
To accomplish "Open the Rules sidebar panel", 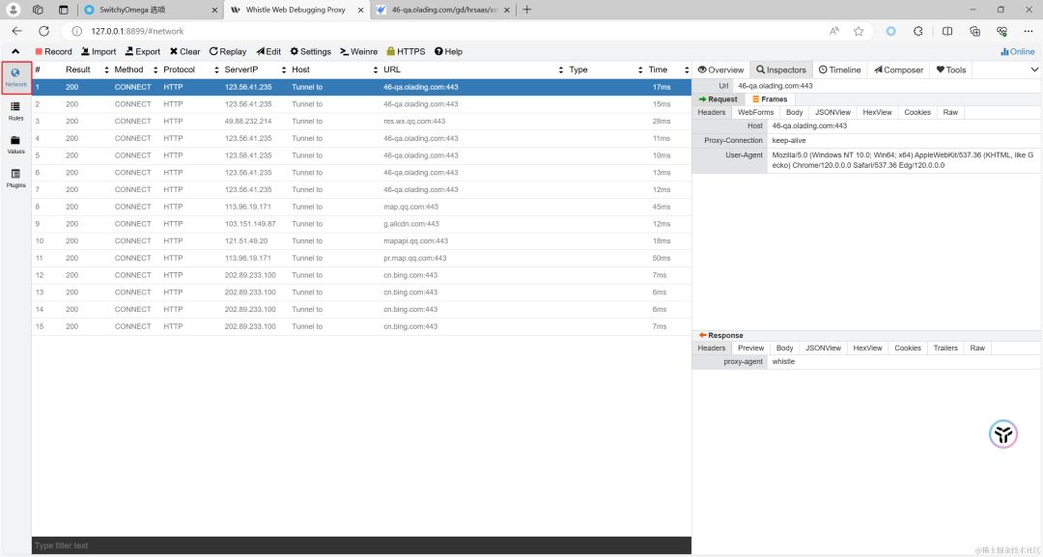I will coord(15,110).
